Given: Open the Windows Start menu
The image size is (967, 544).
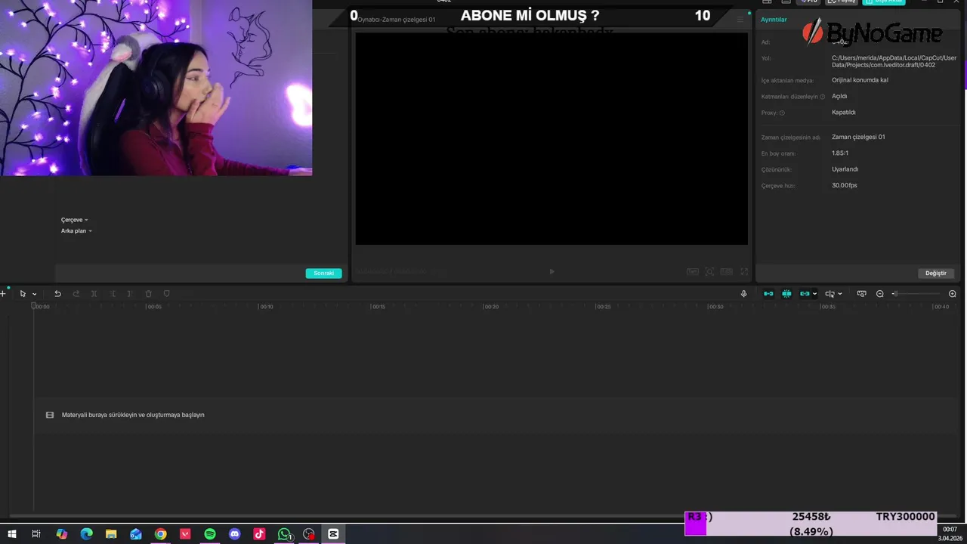Looking at the screenshot, I should (x=11, y=534).
